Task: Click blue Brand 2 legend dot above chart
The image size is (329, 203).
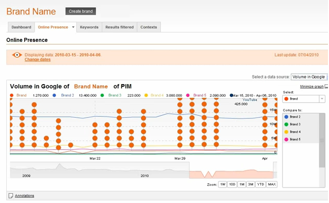Action: (54, 96)
